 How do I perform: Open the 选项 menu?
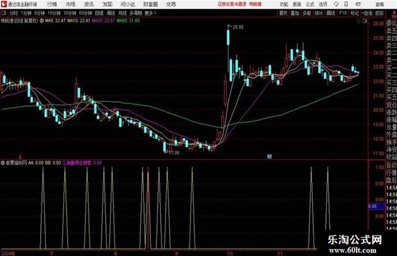(x=323, y=4)
